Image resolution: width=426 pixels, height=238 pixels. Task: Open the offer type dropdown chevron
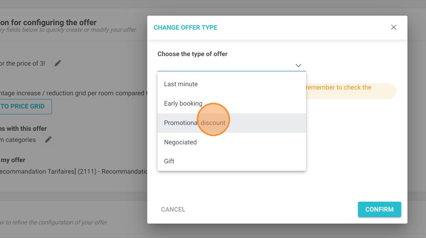pos(298,66)
